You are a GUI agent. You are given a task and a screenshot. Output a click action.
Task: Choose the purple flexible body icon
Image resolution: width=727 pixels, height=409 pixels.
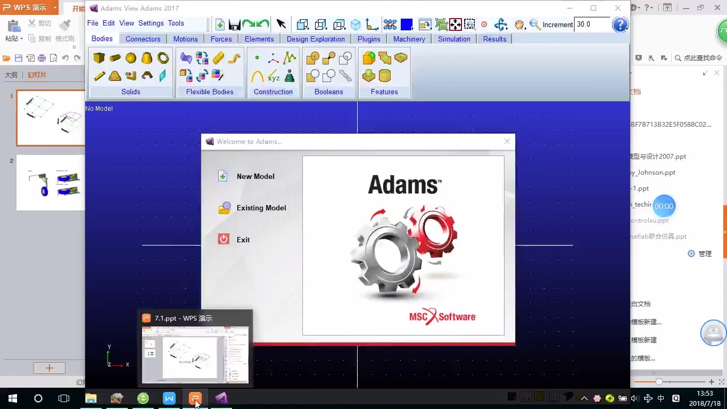[186, 58]
